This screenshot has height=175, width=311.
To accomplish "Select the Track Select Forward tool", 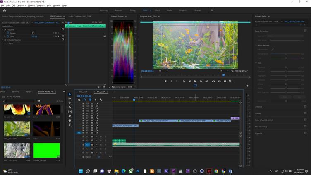I will (x=70, y=98).
